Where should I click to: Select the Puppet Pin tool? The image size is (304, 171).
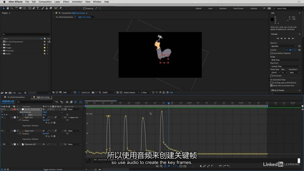pyautogui.click(x=61, y=8)
